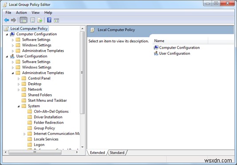
Task: Select Computer Configuration label in right pane
Action: (179, 48)
